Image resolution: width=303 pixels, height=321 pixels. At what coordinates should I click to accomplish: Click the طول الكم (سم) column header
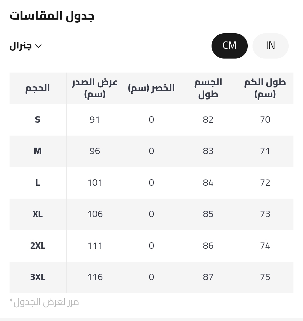(x=265, y=88)
